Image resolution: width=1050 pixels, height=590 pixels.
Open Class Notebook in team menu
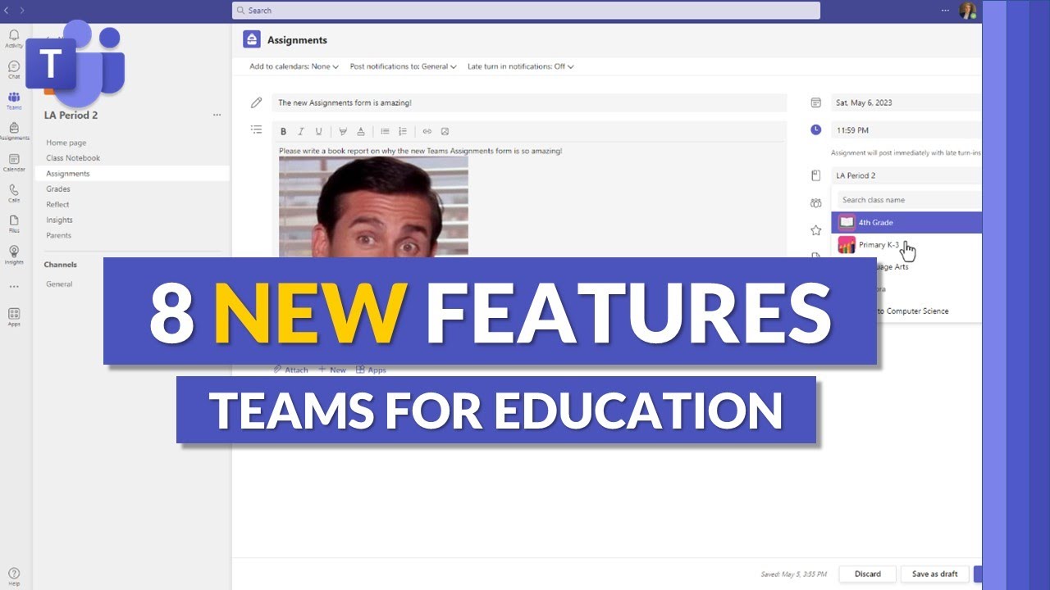click(x=73, y=158)
